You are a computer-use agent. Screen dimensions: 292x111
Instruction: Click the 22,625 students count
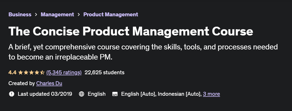(104, 72)
